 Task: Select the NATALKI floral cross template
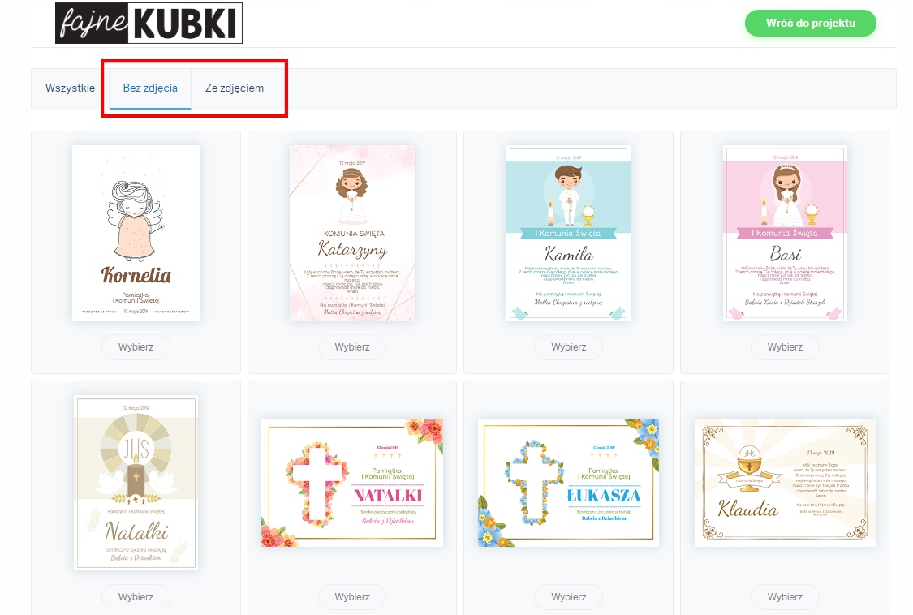pyautogui.click(x=352, y=483)
